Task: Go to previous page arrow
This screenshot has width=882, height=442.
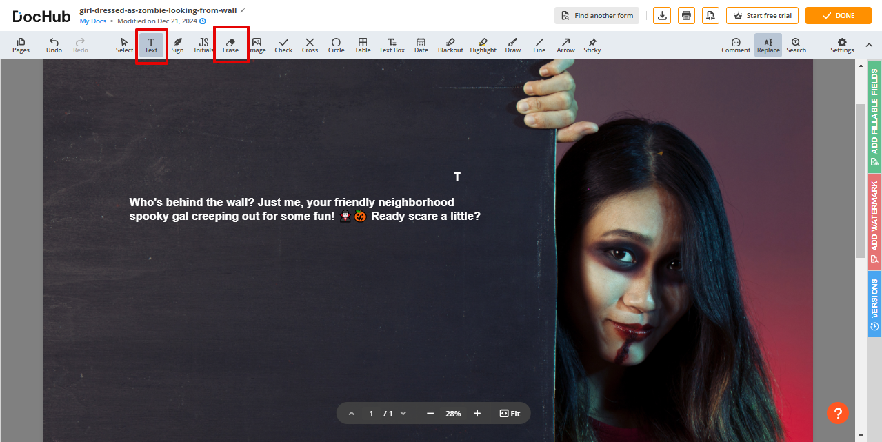Action: pos(351,414)
